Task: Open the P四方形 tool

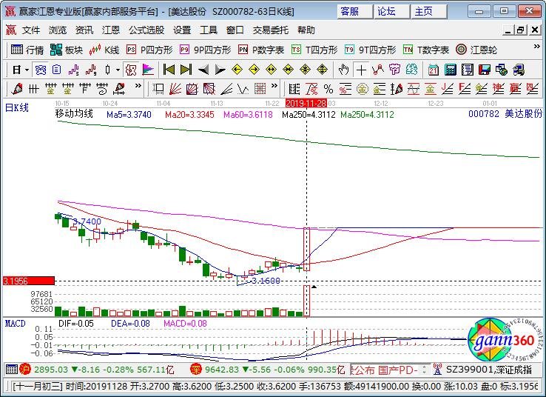Action: 149,50
